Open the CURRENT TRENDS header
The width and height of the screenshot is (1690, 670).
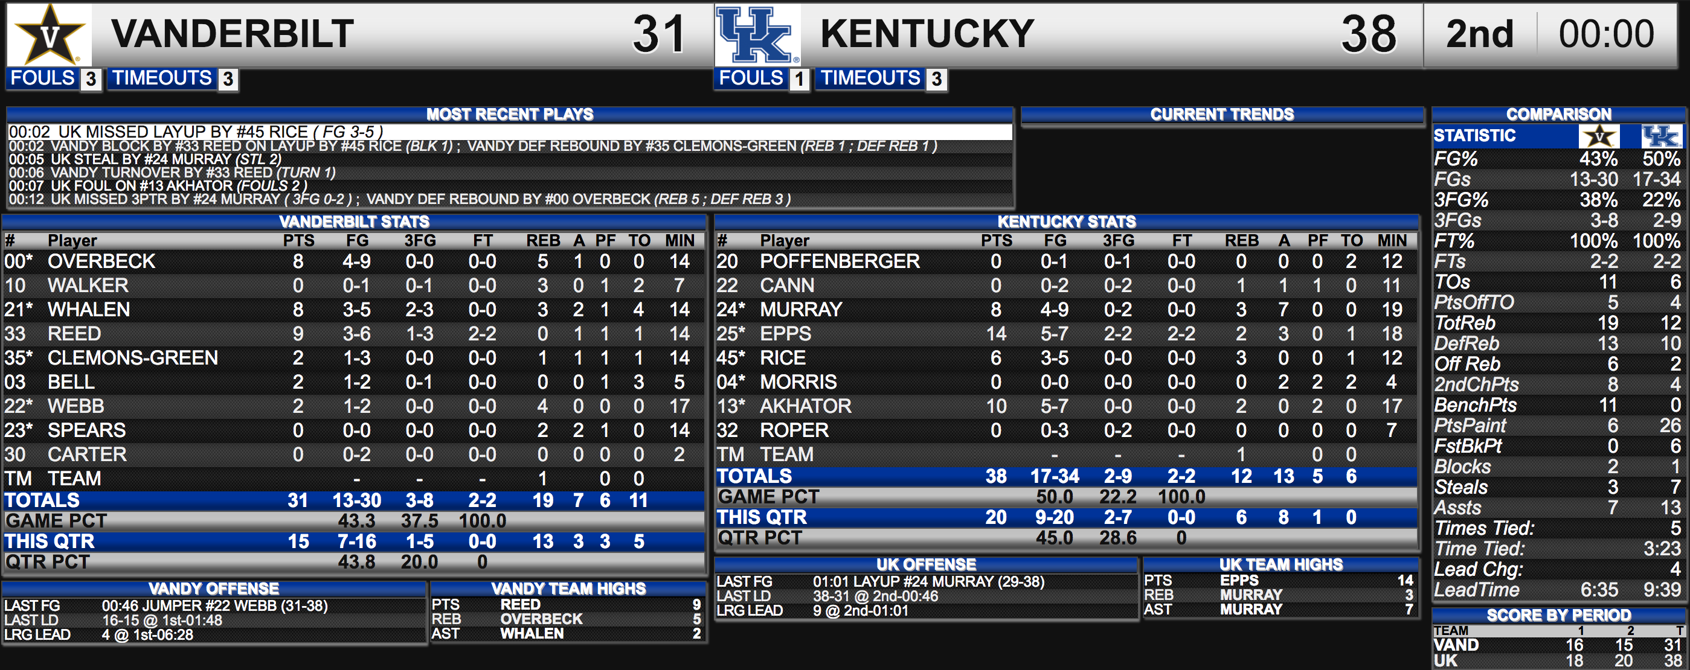[x=1223, y=114]
